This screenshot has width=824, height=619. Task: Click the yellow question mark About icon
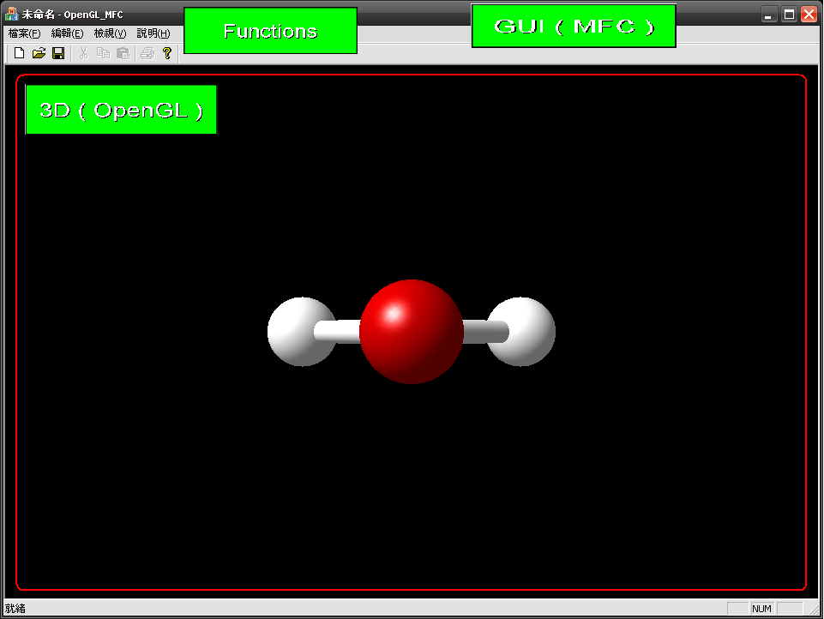(167, 53)
